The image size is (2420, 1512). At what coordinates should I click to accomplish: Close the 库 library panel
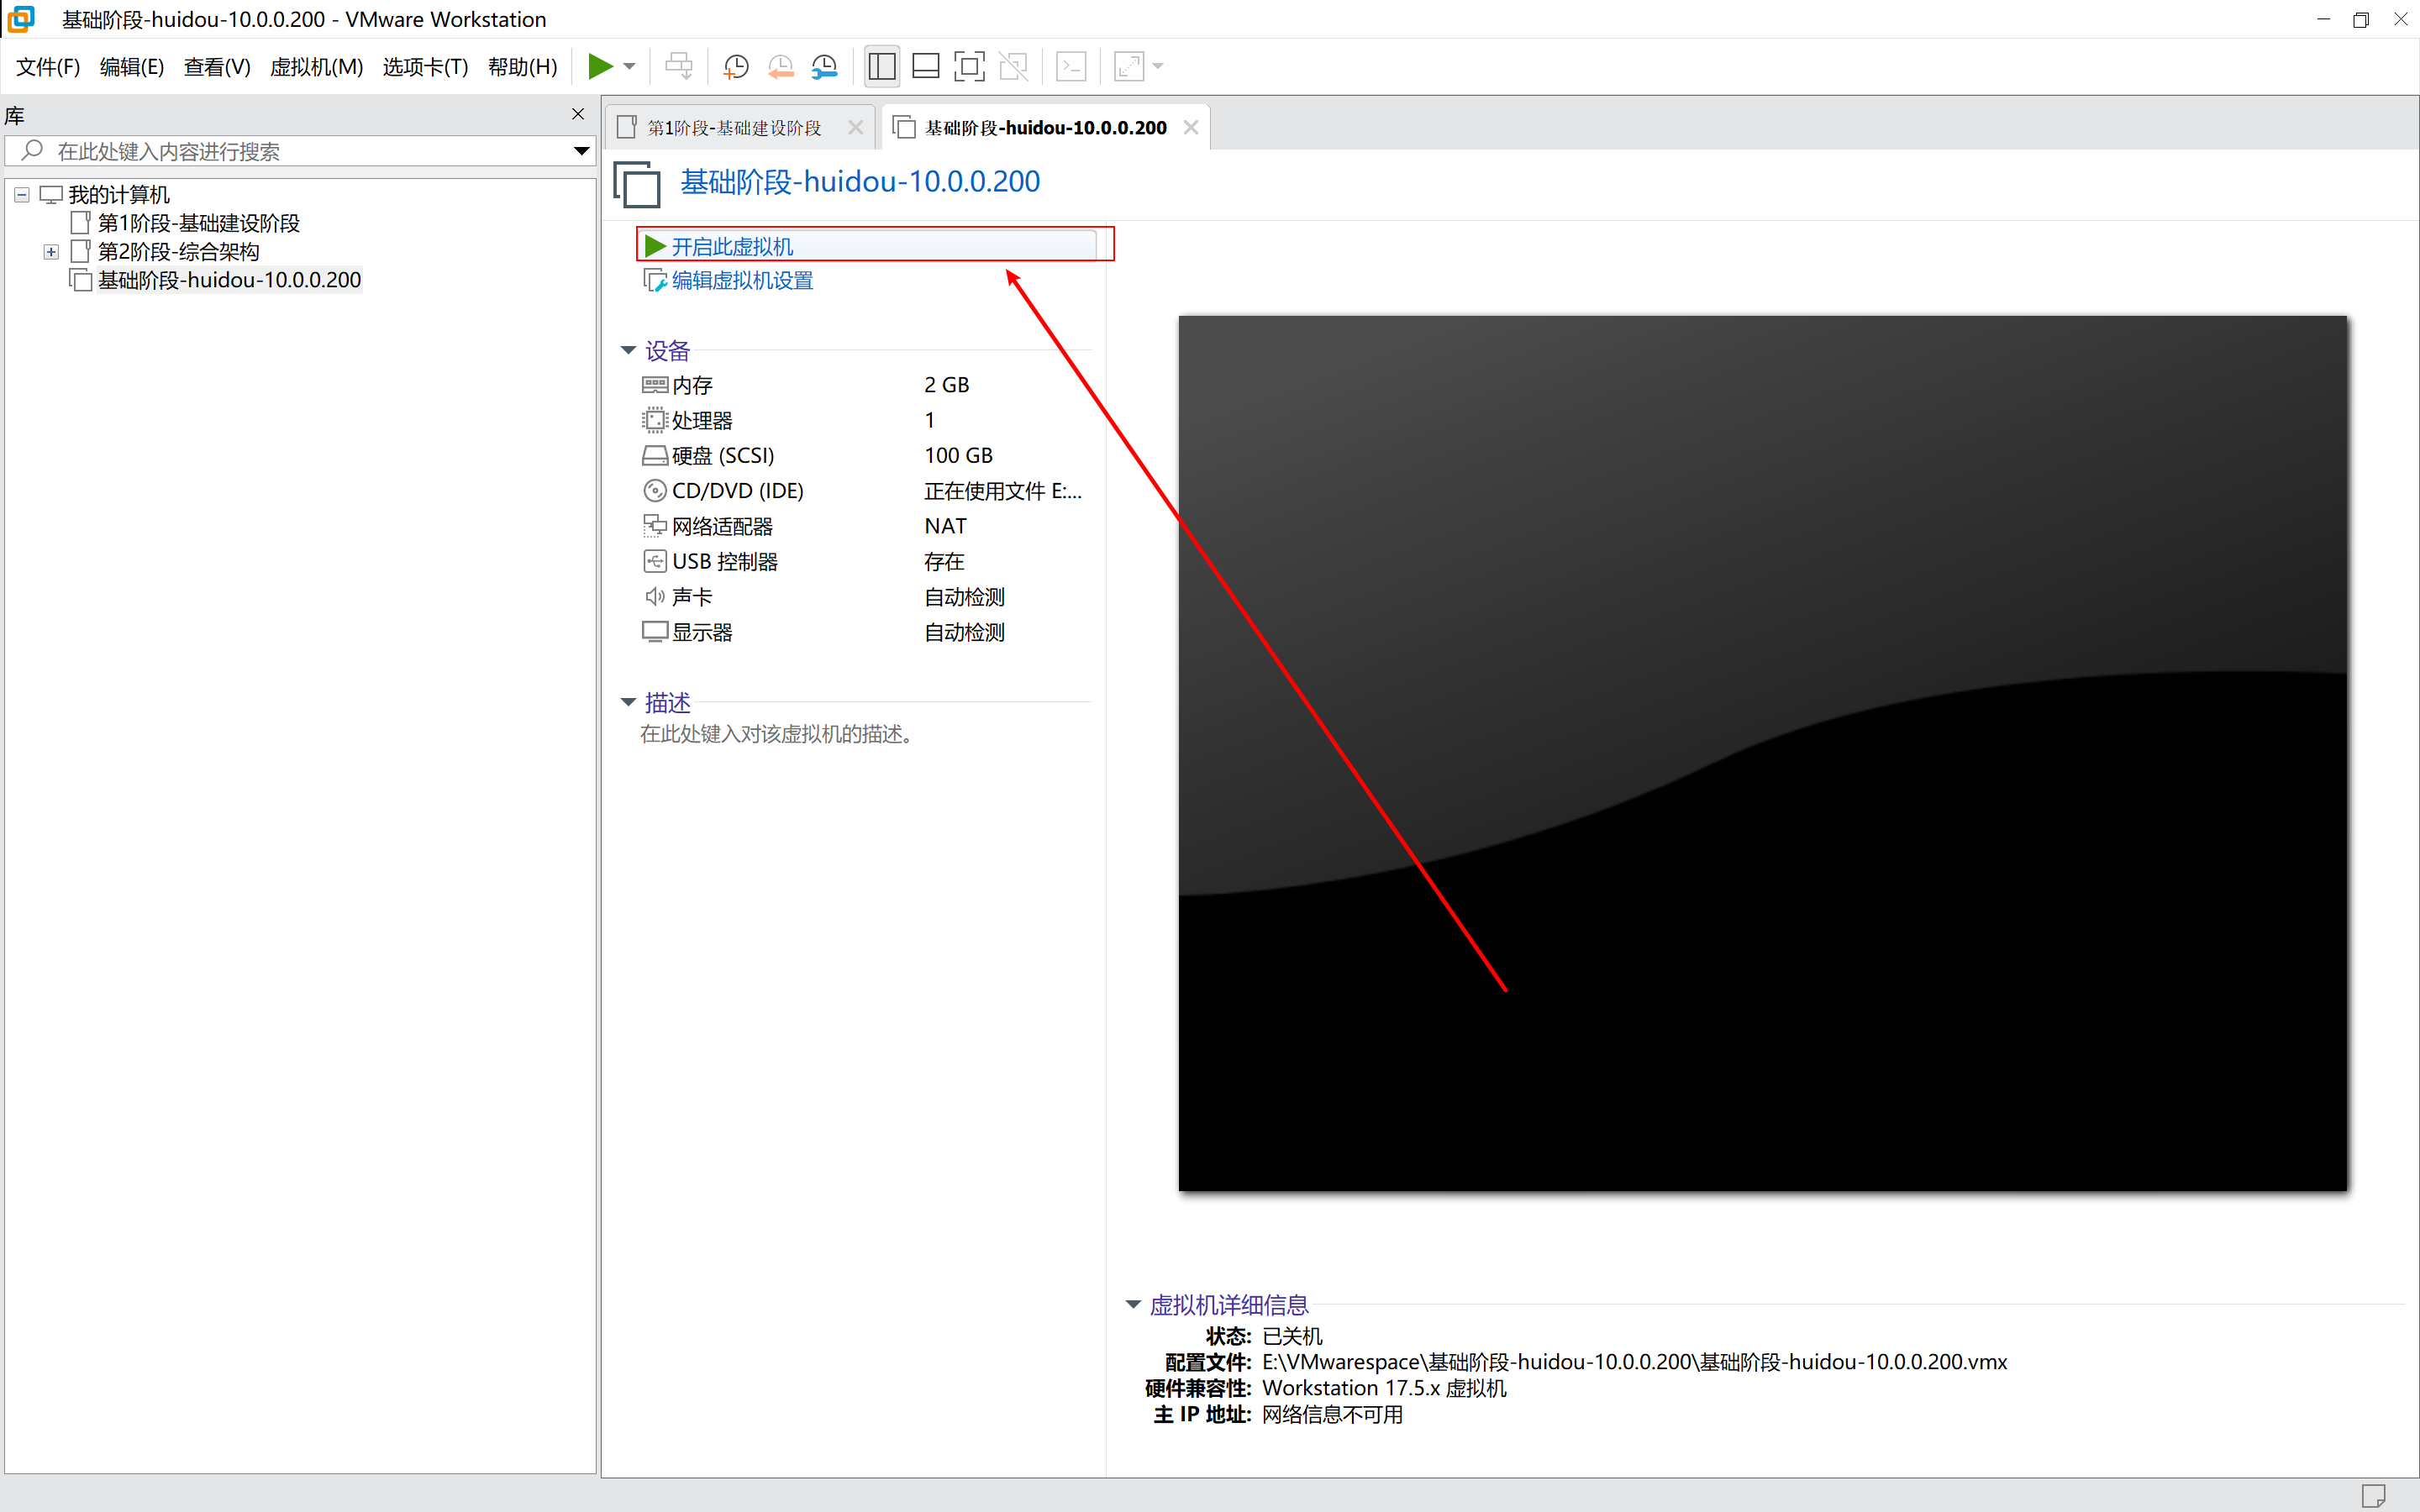tap(577, 114)
